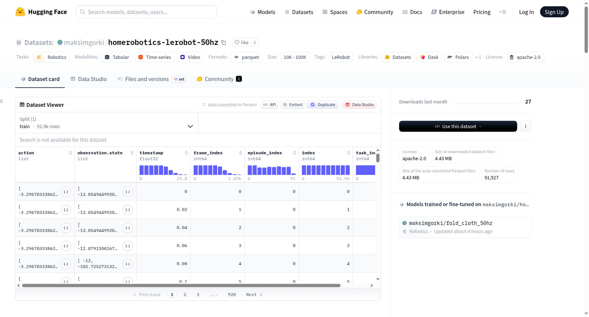Expand the extra navigation menu beside Pricing

(502, 12)
